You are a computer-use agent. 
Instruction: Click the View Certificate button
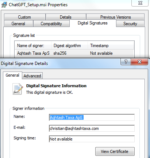pyautogui.click(x=115, y=151)
